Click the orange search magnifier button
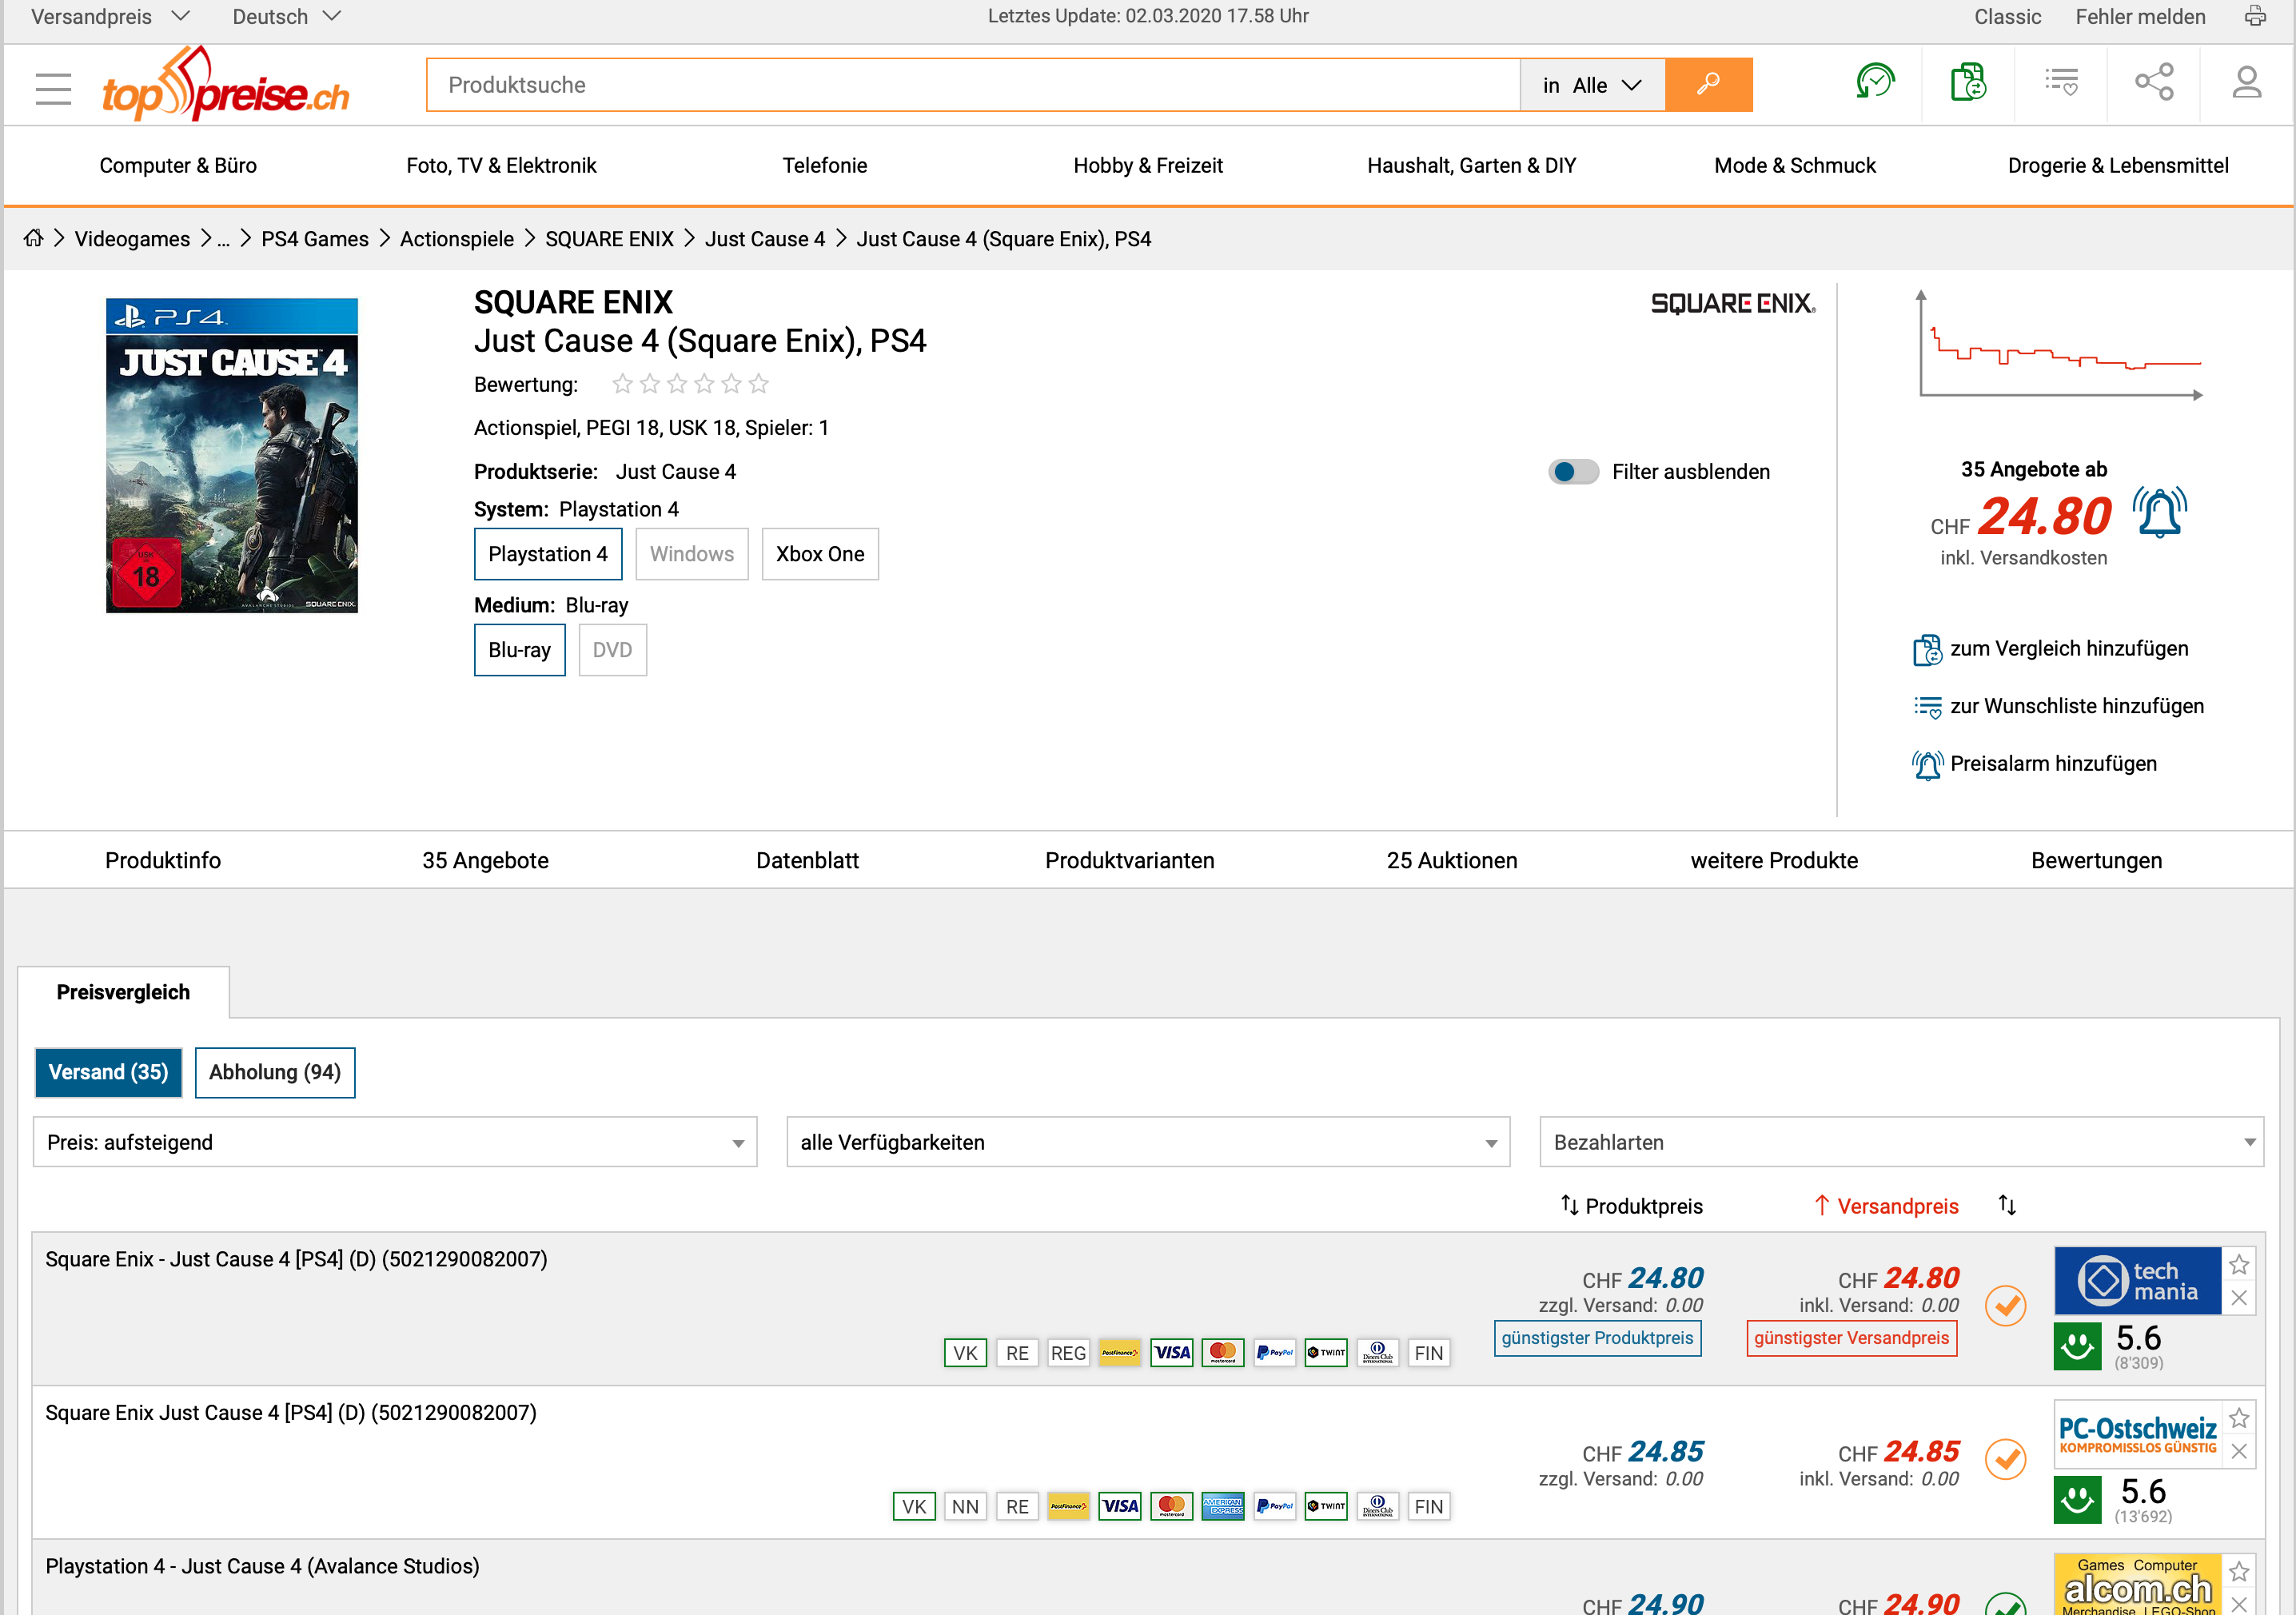Screen dimensions: 2296x1615 pyautogui.click(x=1708, y=84)
